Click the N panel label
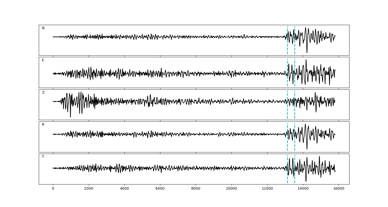This screenshot has height=207, width=388. pos(43,28)
